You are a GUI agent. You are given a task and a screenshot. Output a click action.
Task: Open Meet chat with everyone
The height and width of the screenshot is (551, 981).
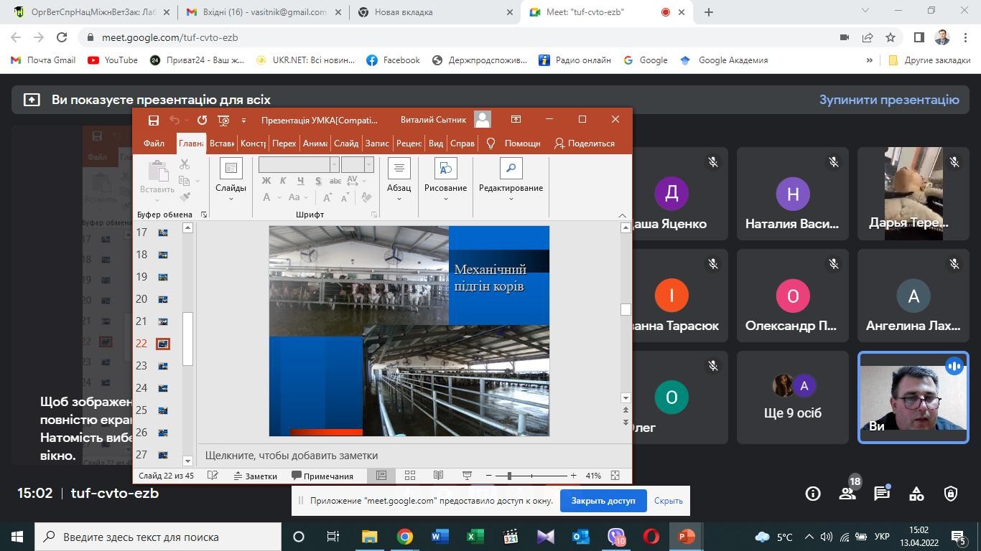[x=882, y=494]
